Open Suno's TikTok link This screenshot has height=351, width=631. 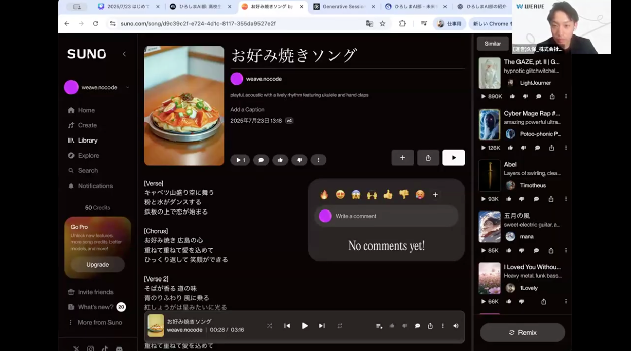104,348
